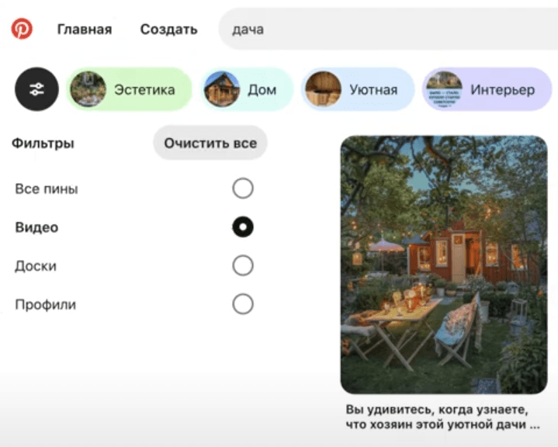Screen dimensions: 558x447
Task: Click the Дом chip house thumbnail
Action: coord(222,89)
